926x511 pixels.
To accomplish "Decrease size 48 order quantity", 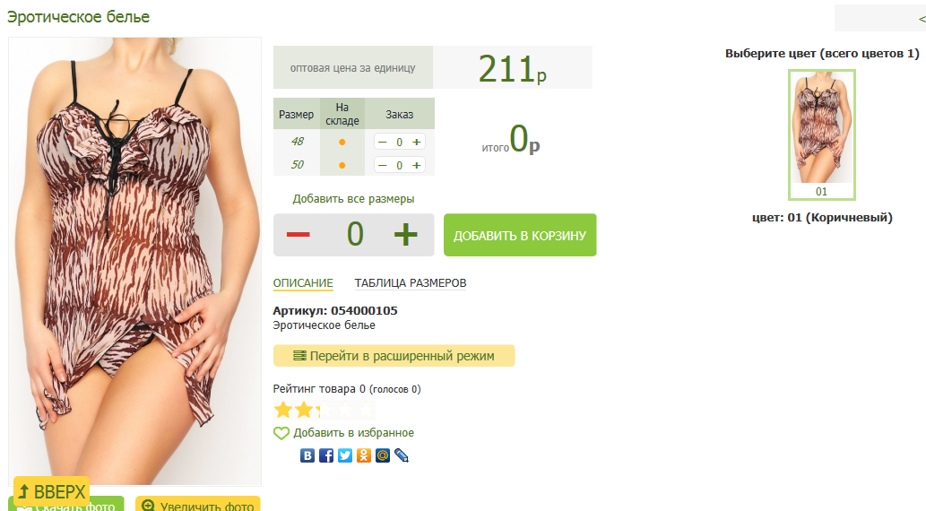I will click(x=383, y=142).
